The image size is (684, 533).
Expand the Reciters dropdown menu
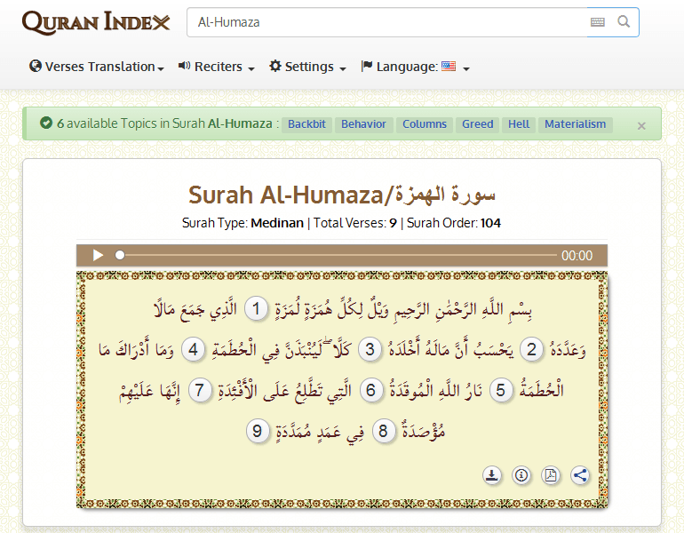tap(217, 67)
